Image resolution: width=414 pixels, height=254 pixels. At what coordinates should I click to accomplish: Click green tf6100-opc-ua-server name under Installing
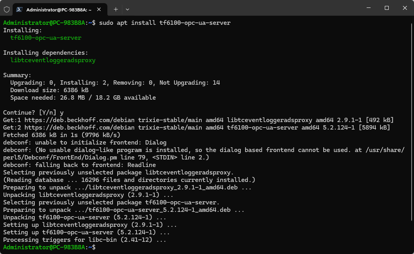[46, 38]
